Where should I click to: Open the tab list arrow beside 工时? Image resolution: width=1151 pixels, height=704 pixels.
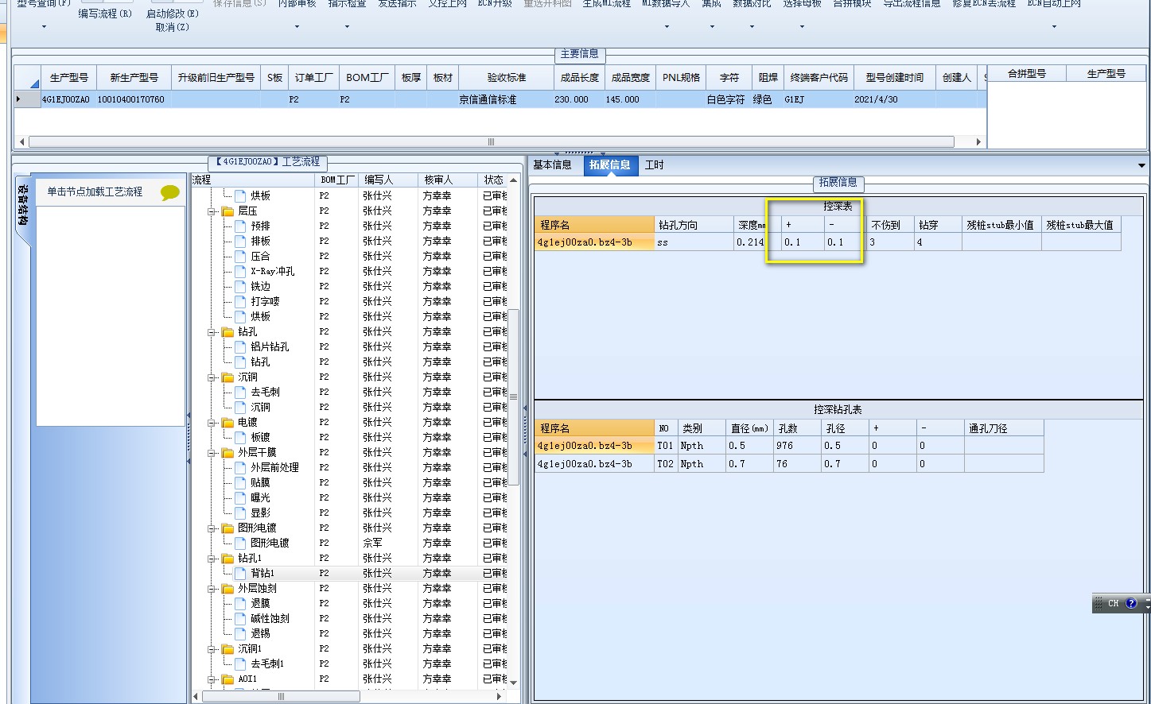click(x=1141, y=166)
